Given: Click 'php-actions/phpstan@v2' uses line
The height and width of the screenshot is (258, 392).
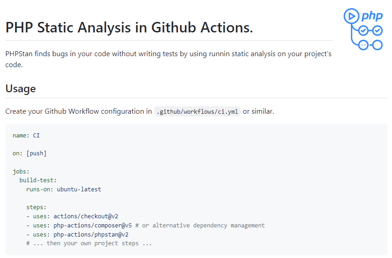Looking at the screenshot, I should [x=91, y=234].
